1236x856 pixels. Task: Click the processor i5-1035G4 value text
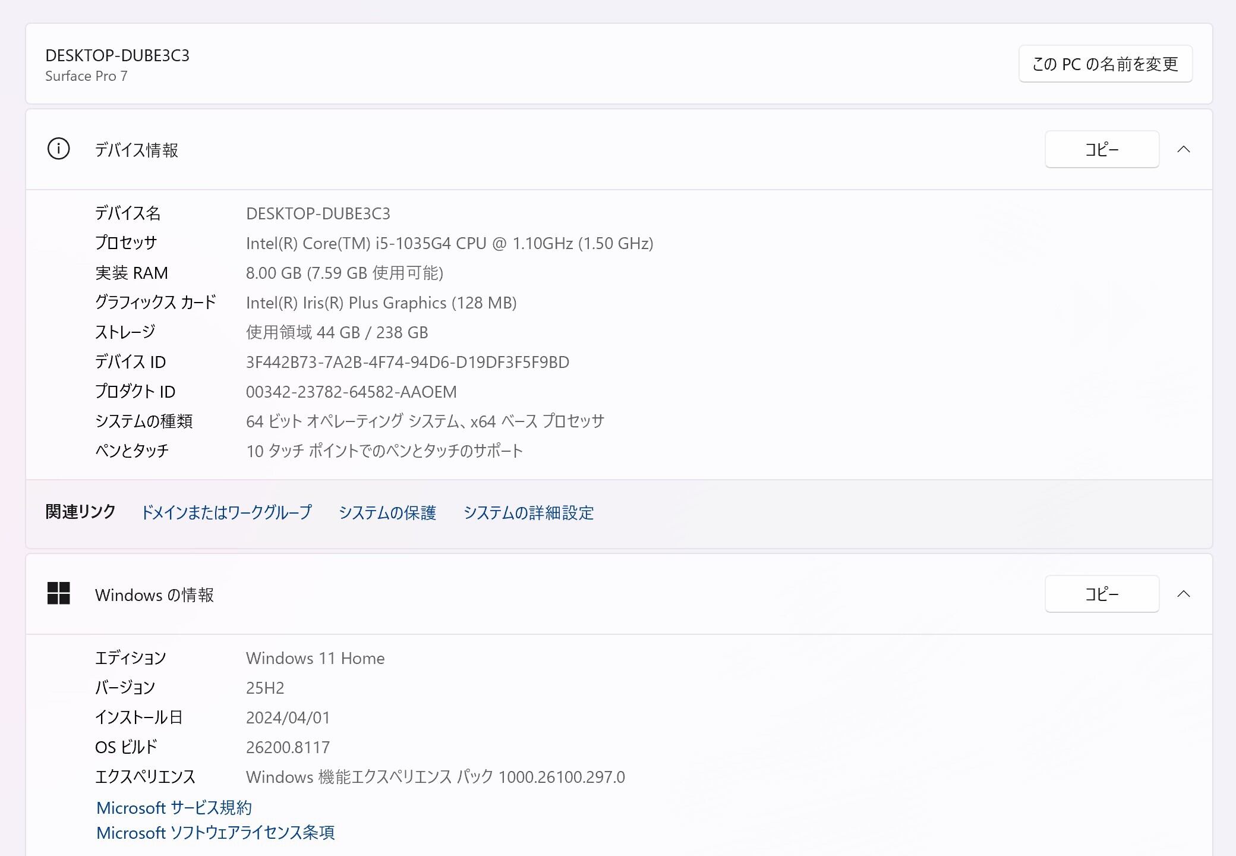click(449, 243)
